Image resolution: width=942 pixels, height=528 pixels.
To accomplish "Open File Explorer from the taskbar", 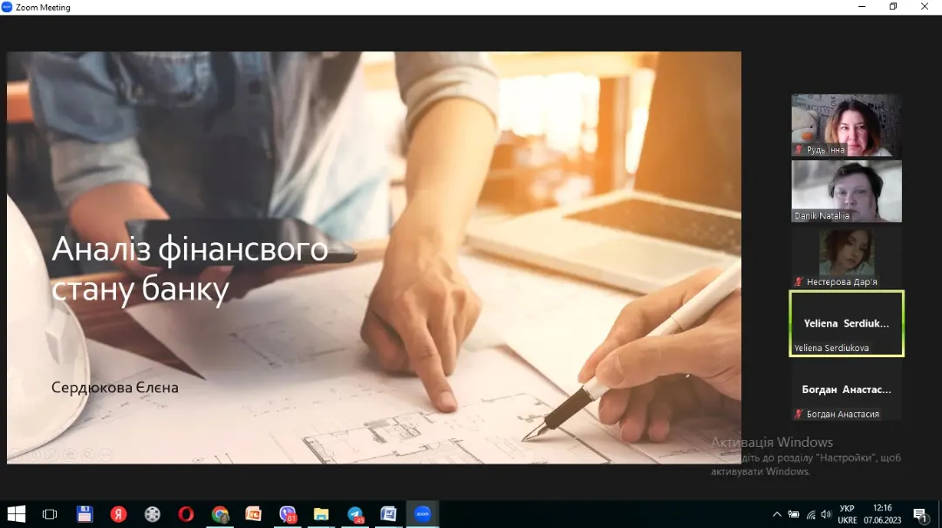I will 321,514.
